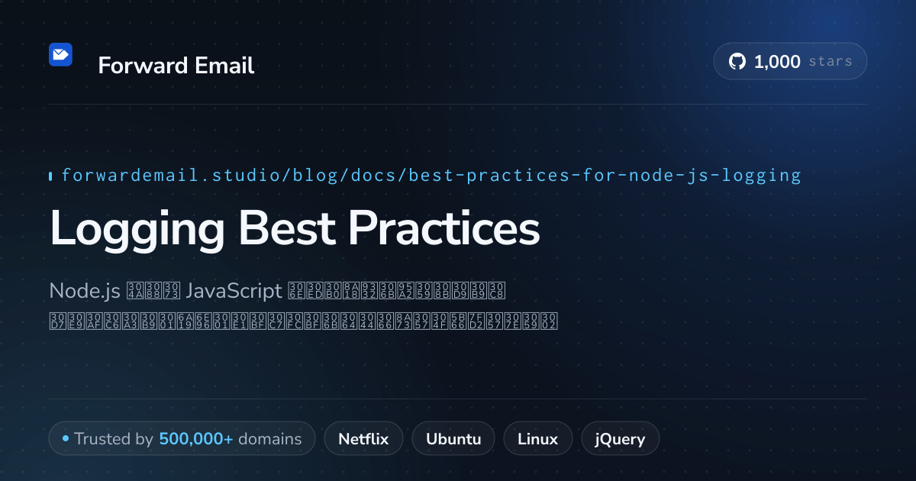This screenshot has width=916, height=481.
Task: Open the 1,000 stars GitHub badge
Action: (x=790, y=61)
